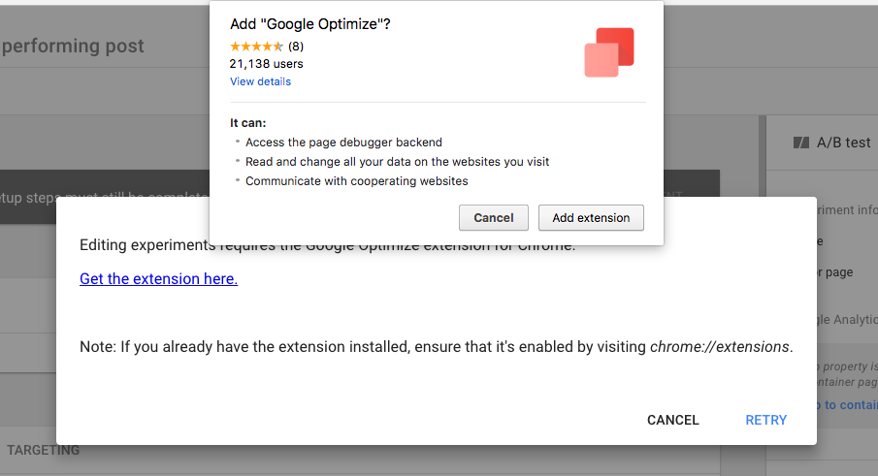Cancel the Google Optimize install prompt

[x=493, y=217]
